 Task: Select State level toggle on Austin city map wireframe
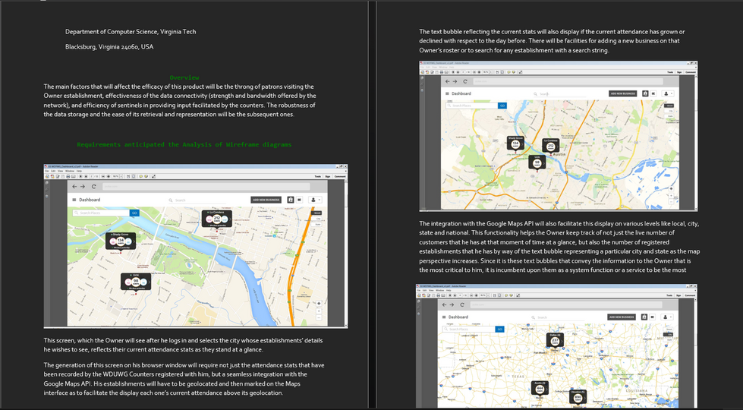pyautogui.click(x=669, y=116)
